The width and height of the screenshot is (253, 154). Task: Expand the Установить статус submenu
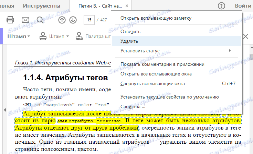177,51
